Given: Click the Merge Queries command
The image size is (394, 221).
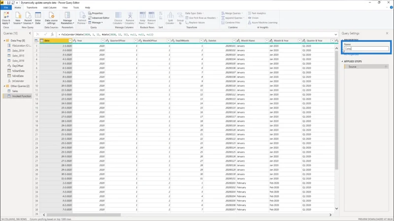Looking at the screenshot, I should 232,13.
